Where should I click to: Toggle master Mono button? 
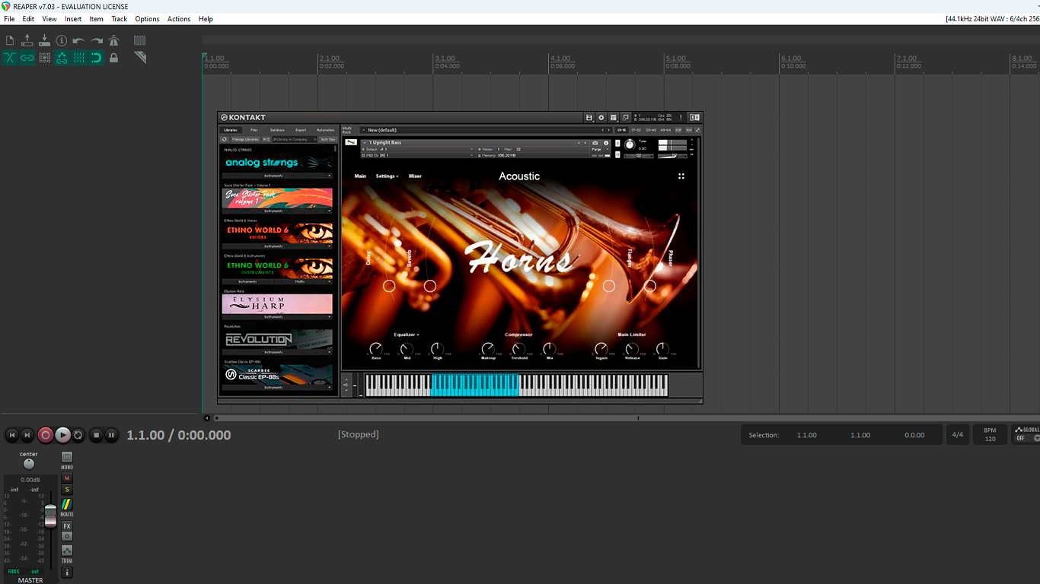67,458
